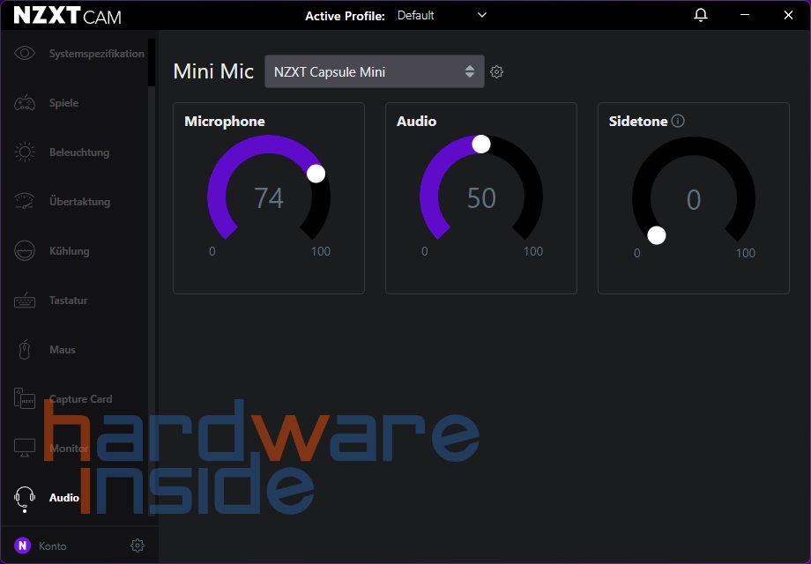
Task: Click the notification bell icon
Action: coord(701,15)
